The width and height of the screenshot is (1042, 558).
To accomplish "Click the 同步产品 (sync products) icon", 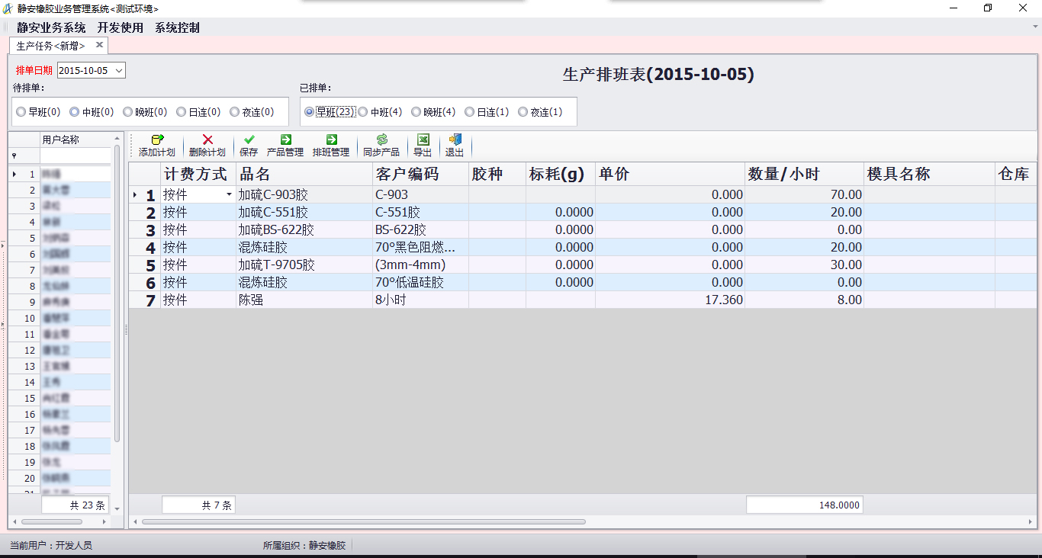I will tap(381, 145).
